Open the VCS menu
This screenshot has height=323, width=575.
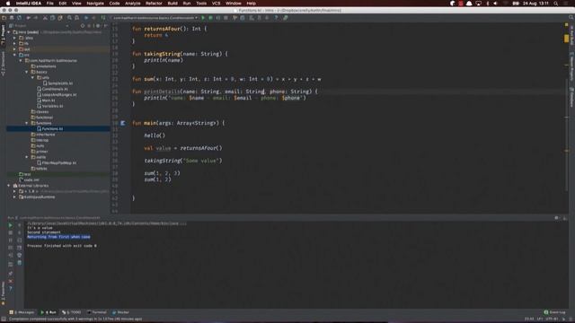click(x=216, y=4)
